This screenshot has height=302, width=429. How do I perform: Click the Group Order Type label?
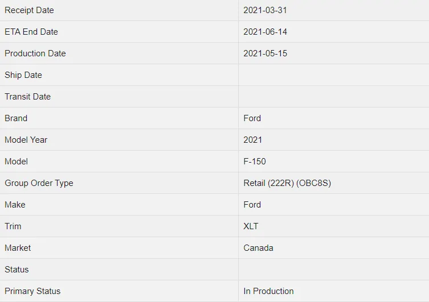[39, 183]
